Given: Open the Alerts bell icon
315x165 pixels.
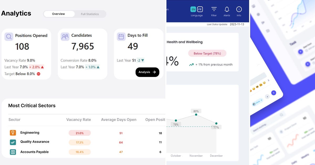Looking at the screenshot, I should tap(227, 9).
